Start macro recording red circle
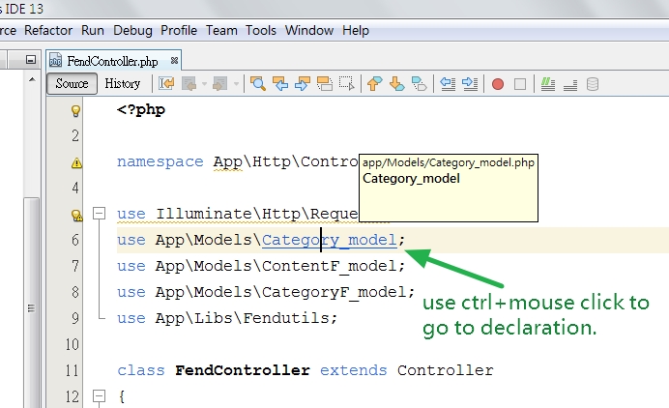 [x=498, y=84]
